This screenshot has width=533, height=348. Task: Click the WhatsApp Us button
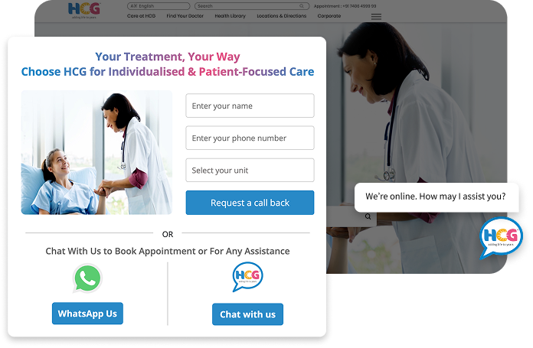(87, 314)
